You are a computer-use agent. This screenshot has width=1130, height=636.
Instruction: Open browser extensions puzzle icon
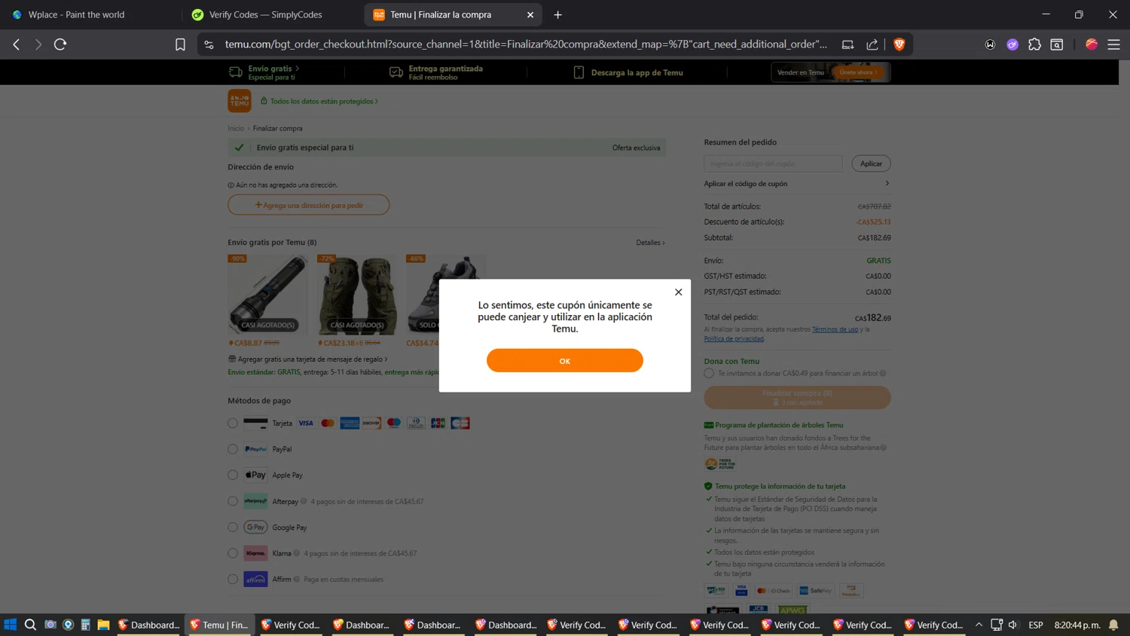pyautogui.click(x=1034, y=44)
